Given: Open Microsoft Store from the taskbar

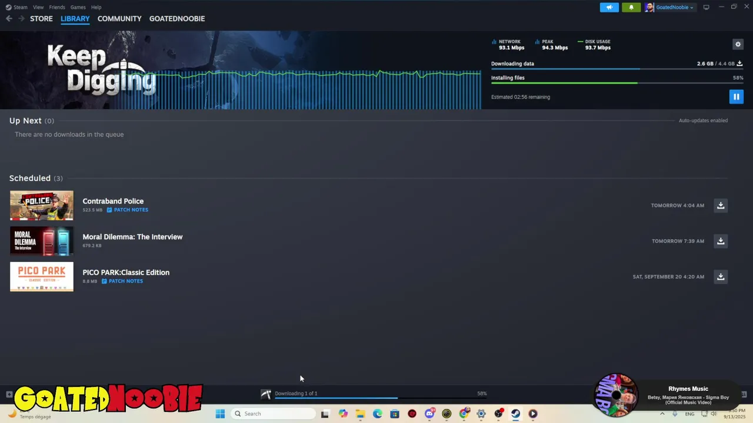Looking at the screenshot, I should pos(395,414).
